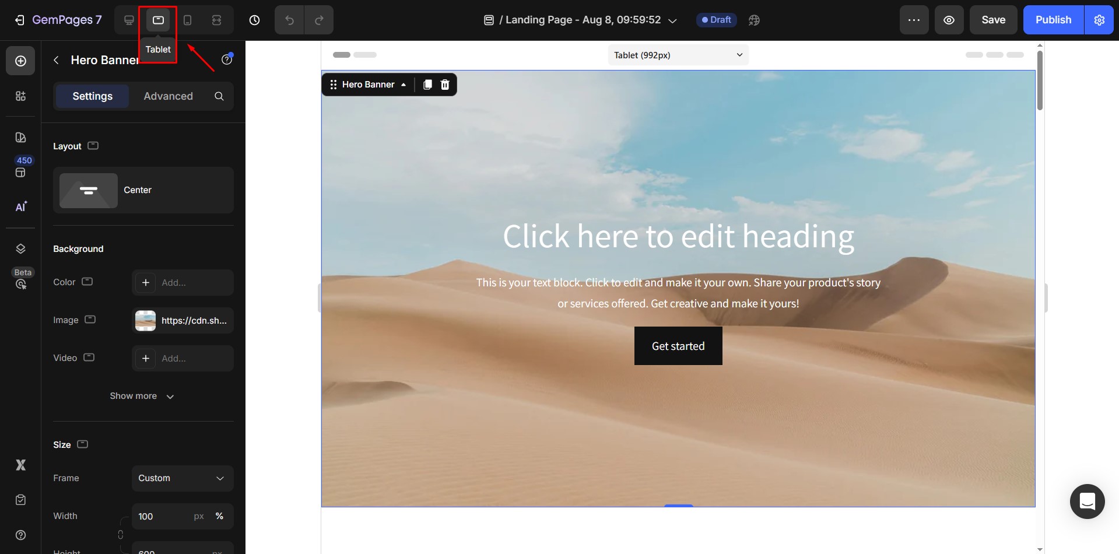Undo the last change
The width and height of the screenshot is (1119, 554).
pyautogui.click(x=289, y=19)
